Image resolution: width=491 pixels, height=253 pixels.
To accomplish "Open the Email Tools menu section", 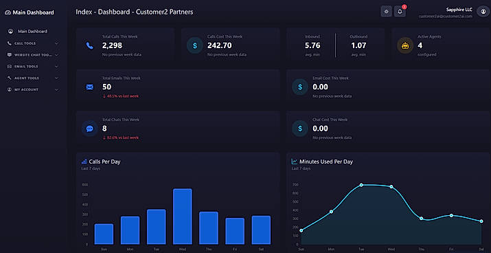I will (32, 67).
